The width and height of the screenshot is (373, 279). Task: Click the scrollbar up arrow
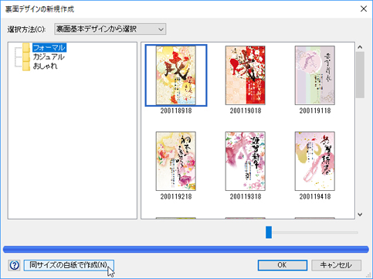tap(360, 47)
